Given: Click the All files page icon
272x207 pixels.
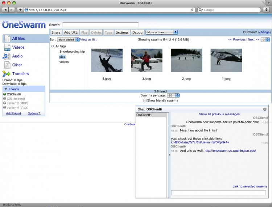Looking at the screenshot, I should 7,38.
